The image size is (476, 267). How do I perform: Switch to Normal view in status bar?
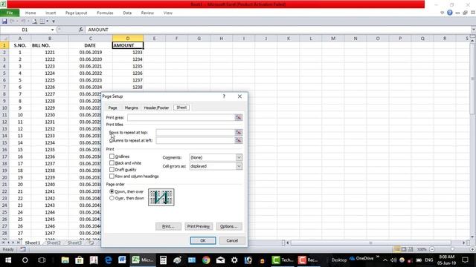[396, 249]
